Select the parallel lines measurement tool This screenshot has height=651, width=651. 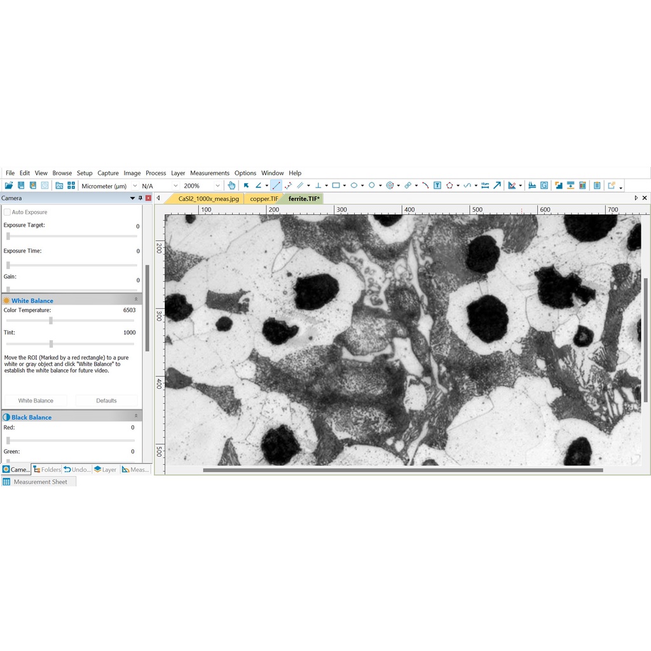click(x=300, y=186)
